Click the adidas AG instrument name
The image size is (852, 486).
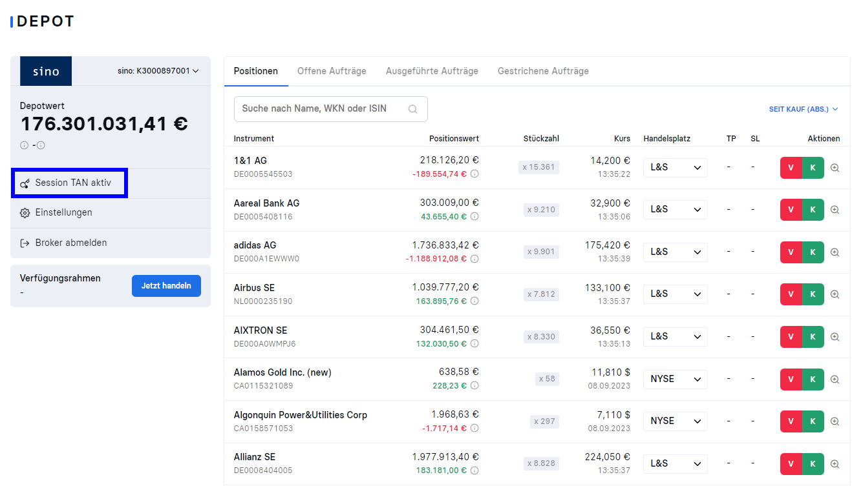point(255,245)
